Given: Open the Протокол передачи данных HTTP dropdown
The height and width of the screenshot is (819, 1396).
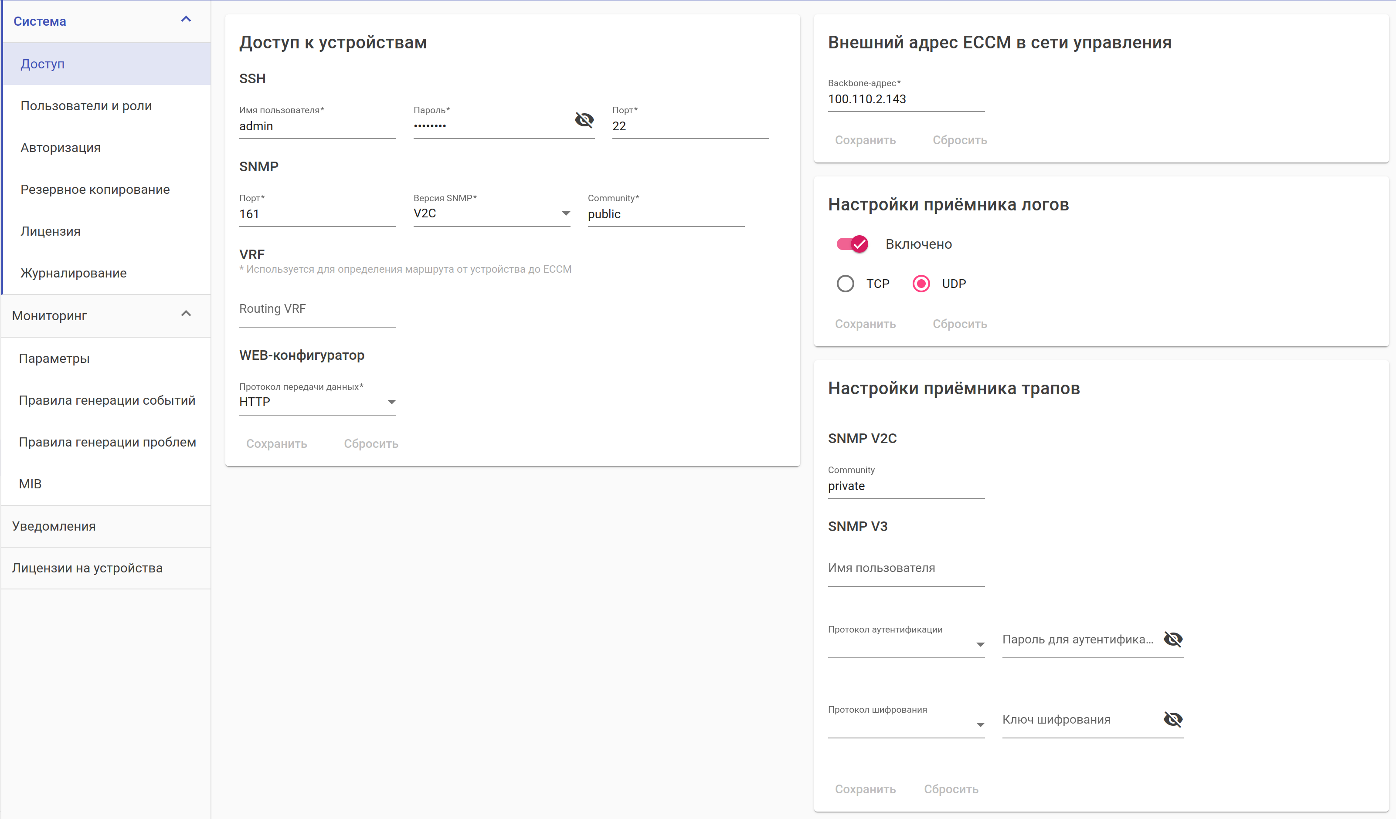Looking at the screenshot, I should (317, 402).
